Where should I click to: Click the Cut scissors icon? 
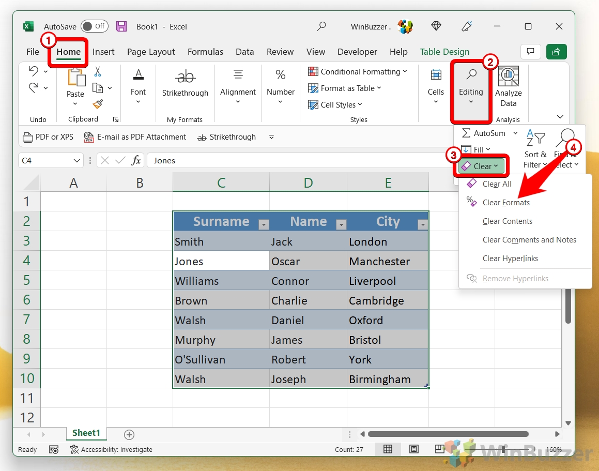(98, 71)
